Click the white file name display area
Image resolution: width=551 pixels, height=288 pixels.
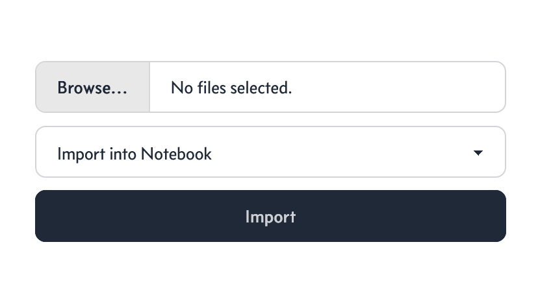[x=327, y=87]
